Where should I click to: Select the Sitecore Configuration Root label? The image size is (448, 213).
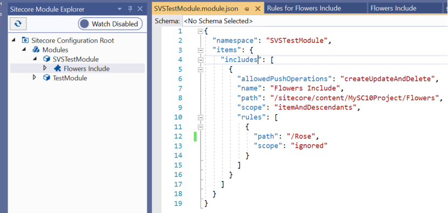[73, 40]
